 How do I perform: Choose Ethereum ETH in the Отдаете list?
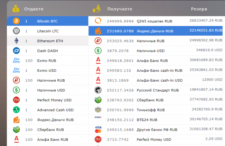pos(47,41)
